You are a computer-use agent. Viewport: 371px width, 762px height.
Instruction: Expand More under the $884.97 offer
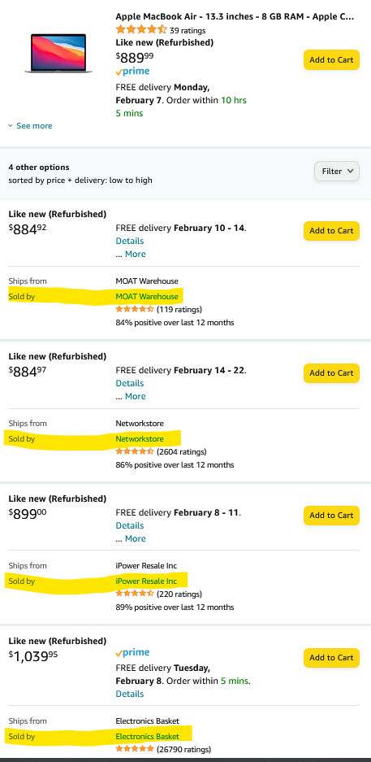135,397
